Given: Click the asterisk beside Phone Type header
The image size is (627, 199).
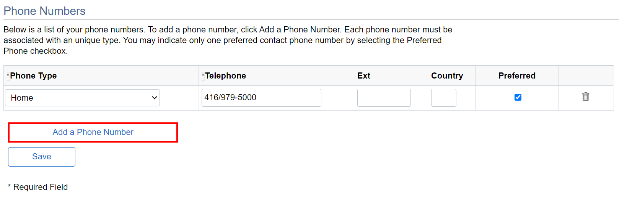Looking at the screenshot, I should pos(8,75).
